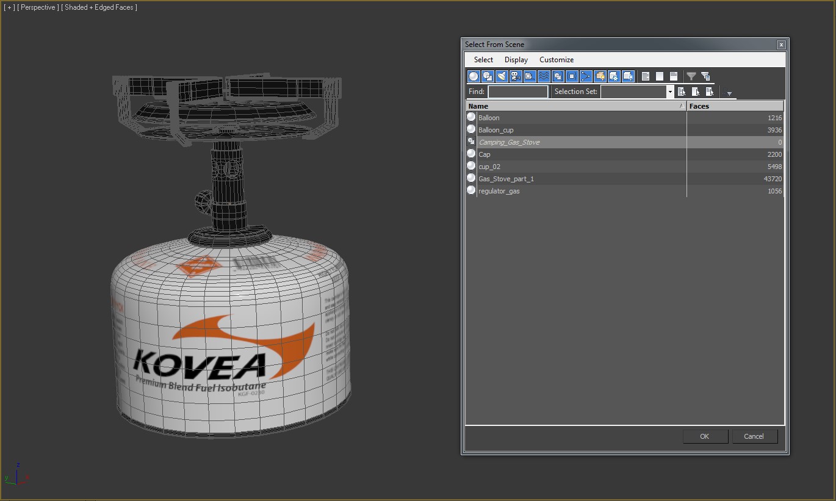The image size is (836, 501).
Task: Open the Select menu
Action: pyautogui.click(x=483, y=60)
